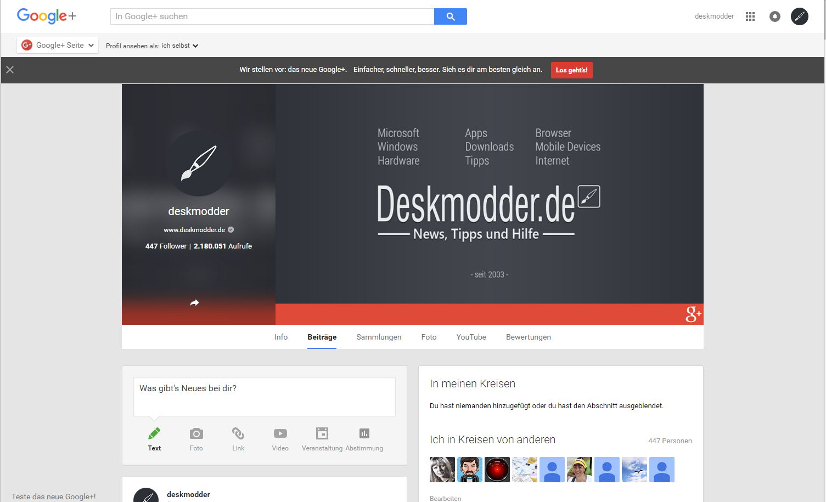
Task: Click the deskmodder name on profile card
Action: [x=199, y=211]
